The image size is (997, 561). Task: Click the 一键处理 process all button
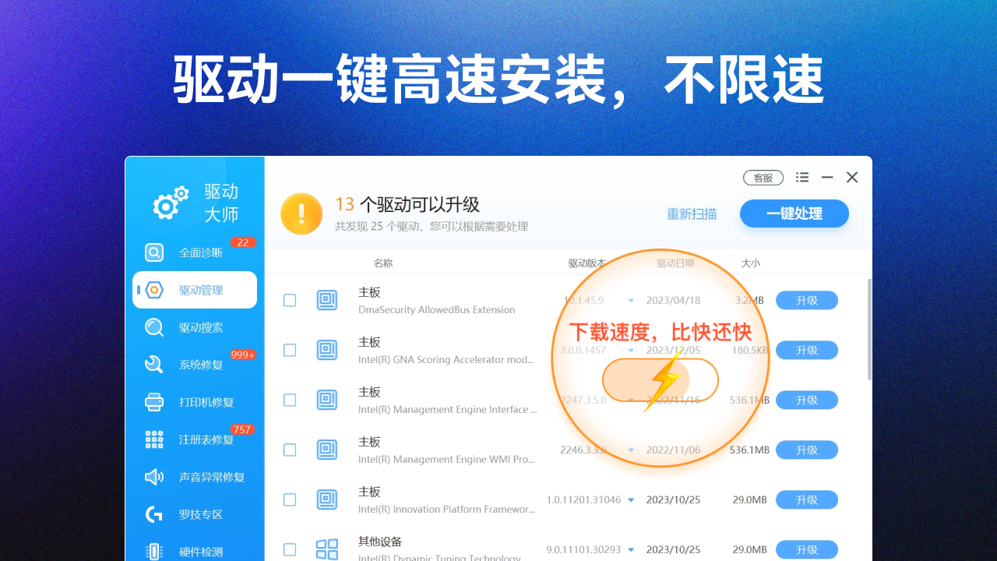coord(794,213)
